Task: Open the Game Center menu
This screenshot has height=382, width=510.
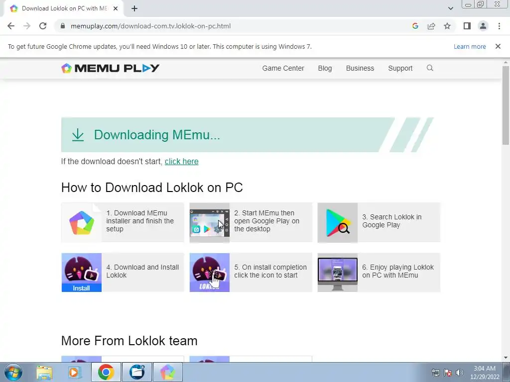Action: click(x=283, y=68)
